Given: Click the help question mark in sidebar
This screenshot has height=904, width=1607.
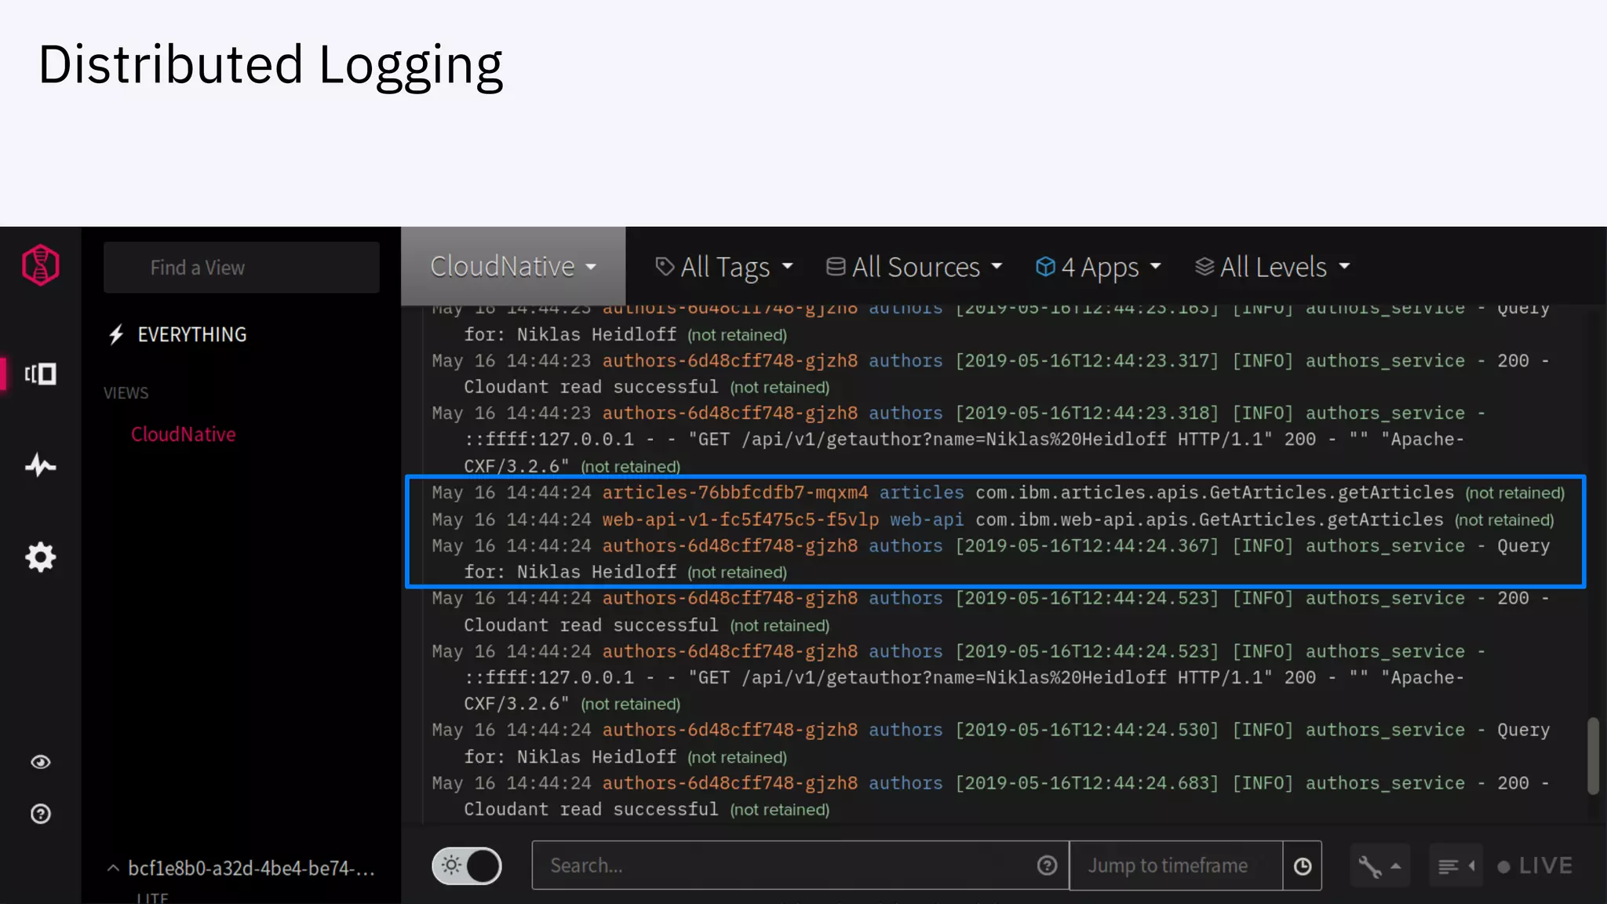Looking at the screenshot, I should tap(40, 814).
